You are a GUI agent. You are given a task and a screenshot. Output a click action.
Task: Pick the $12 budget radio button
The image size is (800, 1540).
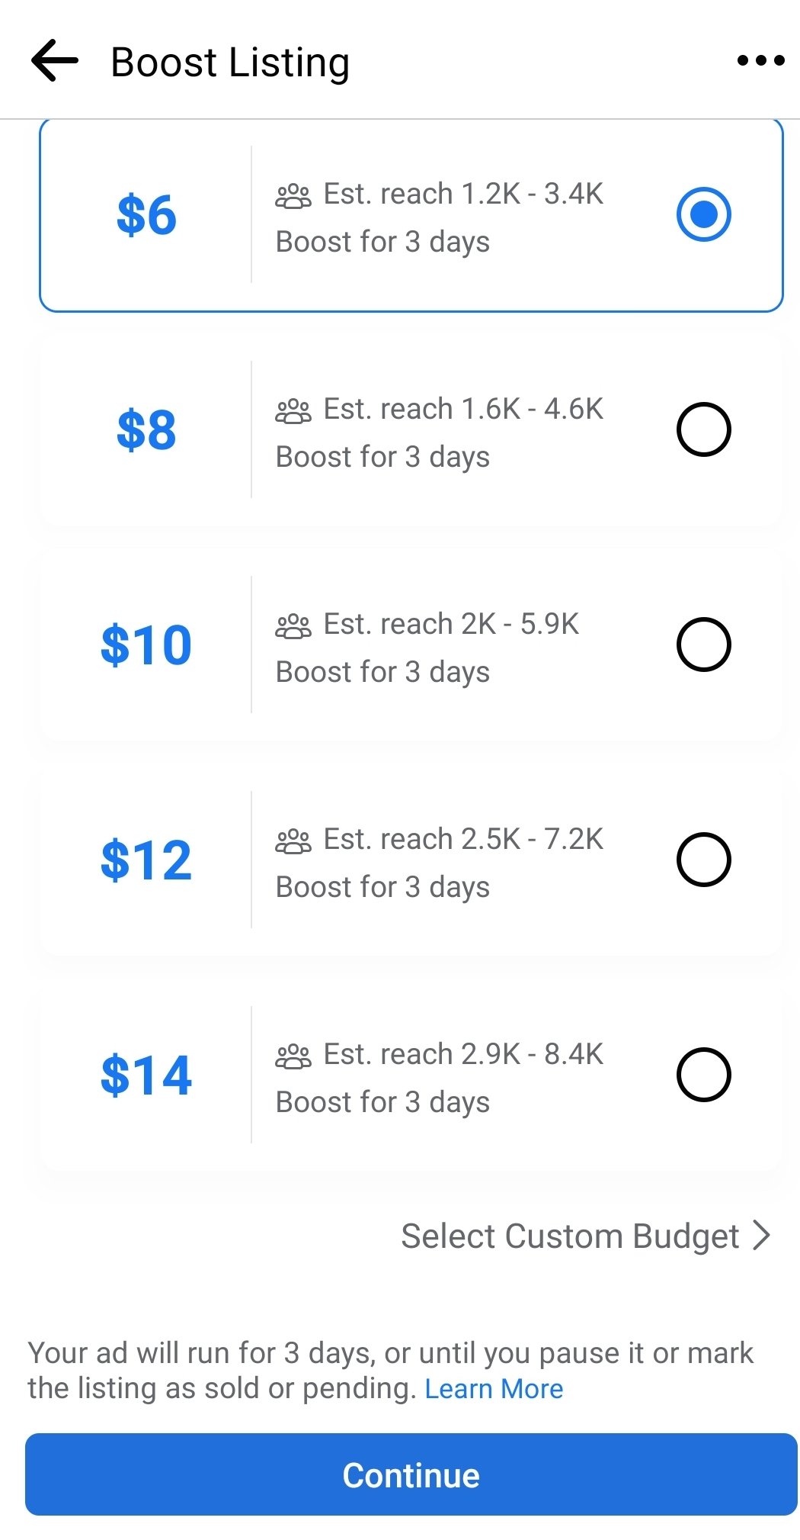pos(703,860)
